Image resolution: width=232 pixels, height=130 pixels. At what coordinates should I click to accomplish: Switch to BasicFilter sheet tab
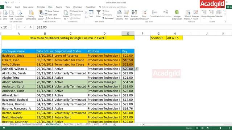click(x=69, y=124)
